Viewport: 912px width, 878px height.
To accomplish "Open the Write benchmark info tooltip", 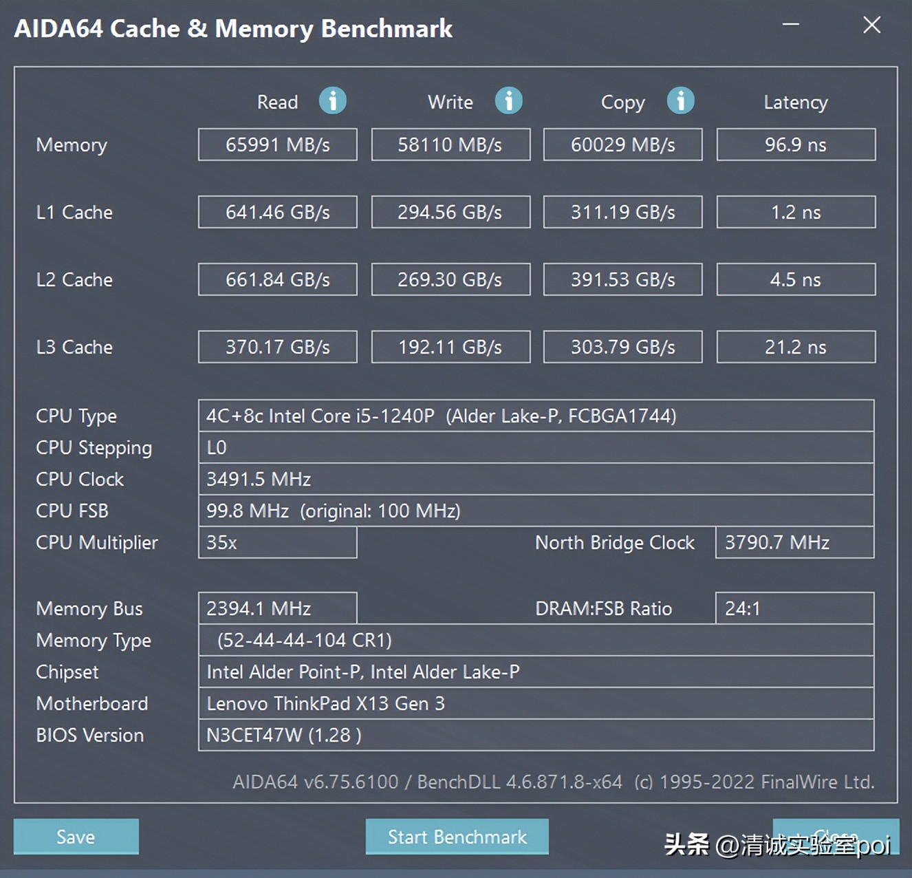I will [x=509, y=101].
